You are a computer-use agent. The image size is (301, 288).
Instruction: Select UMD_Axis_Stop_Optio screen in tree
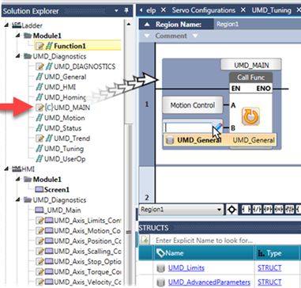87,262
